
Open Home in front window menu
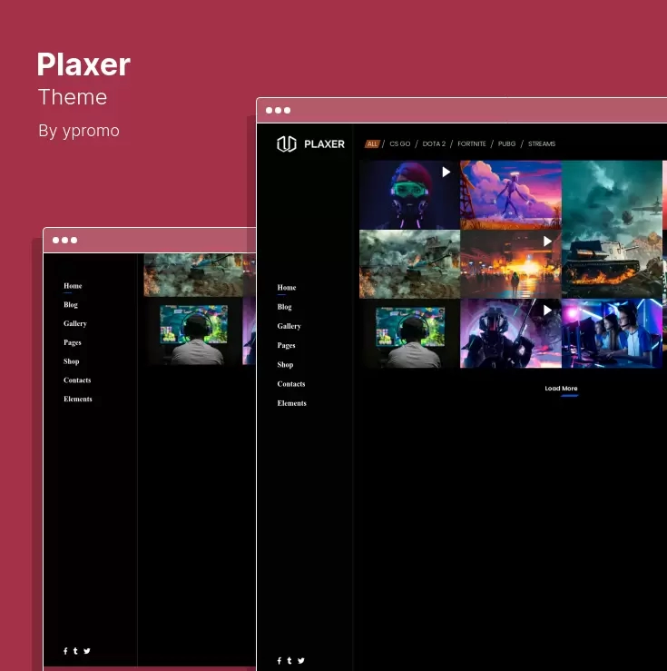pos(287,288)
